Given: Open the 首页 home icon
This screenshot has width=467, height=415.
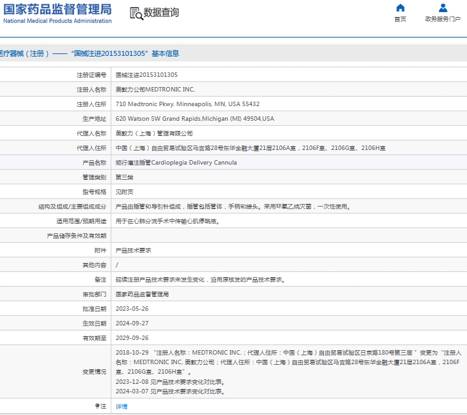Looking at the screenshot, I should (400, 8).
